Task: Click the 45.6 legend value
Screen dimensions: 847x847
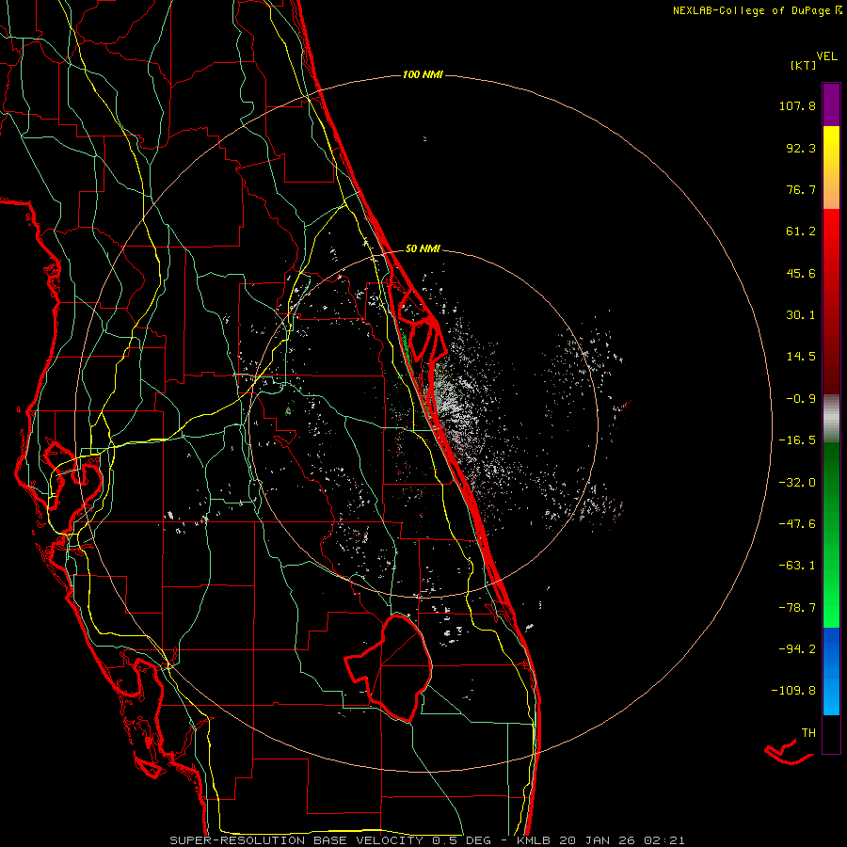Action: coord(801,273)
